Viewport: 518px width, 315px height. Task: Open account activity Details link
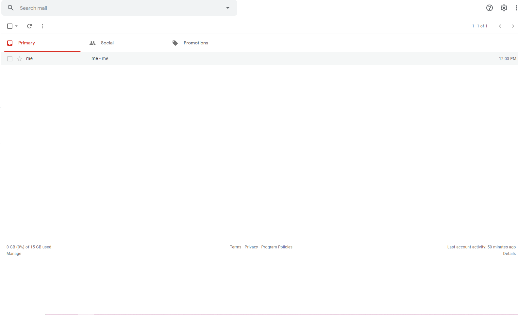coord(510,254)
